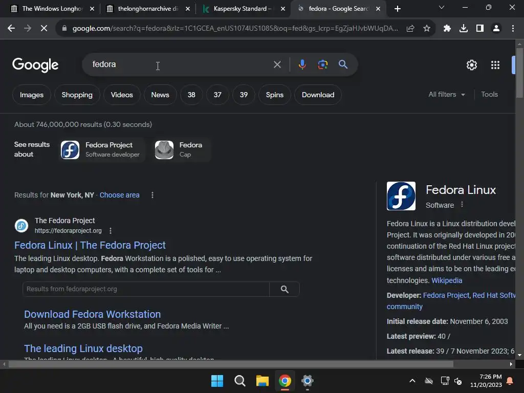Open tab search chevron in title bar

click(442, 7)
